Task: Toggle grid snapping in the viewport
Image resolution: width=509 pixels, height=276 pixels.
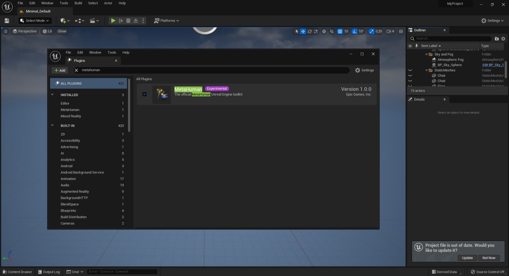Action: (x=340, y=31)
